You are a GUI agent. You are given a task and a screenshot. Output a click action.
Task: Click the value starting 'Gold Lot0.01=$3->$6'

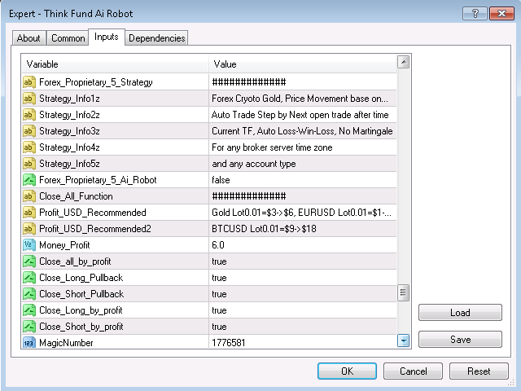point(302,213)
